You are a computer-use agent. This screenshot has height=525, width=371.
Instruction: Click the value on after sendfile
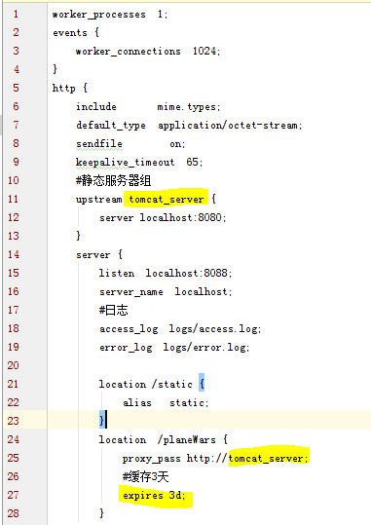(175, 144)
